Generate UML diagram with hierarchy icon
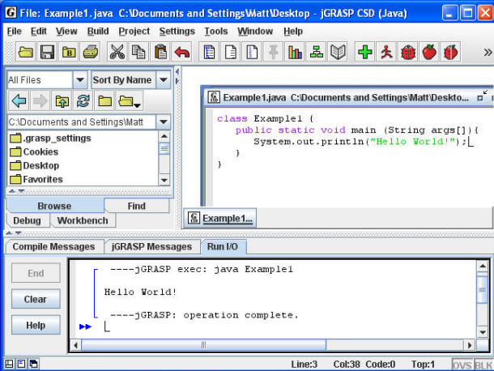Screen dimensions: 494x371 click(x=317, y=52)
